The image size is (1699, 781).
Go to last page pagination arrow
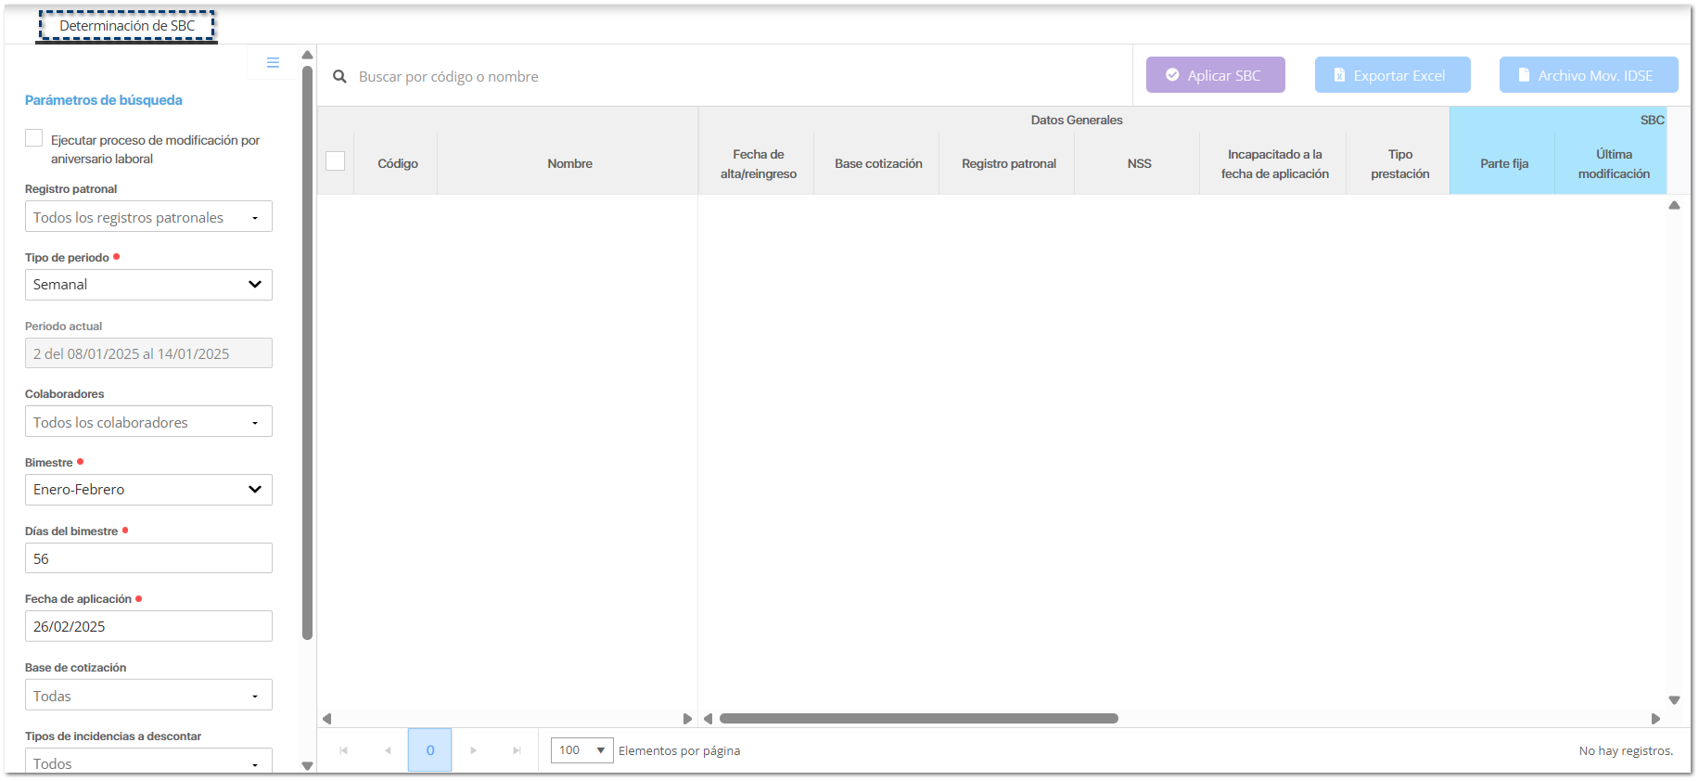point(517,750)
